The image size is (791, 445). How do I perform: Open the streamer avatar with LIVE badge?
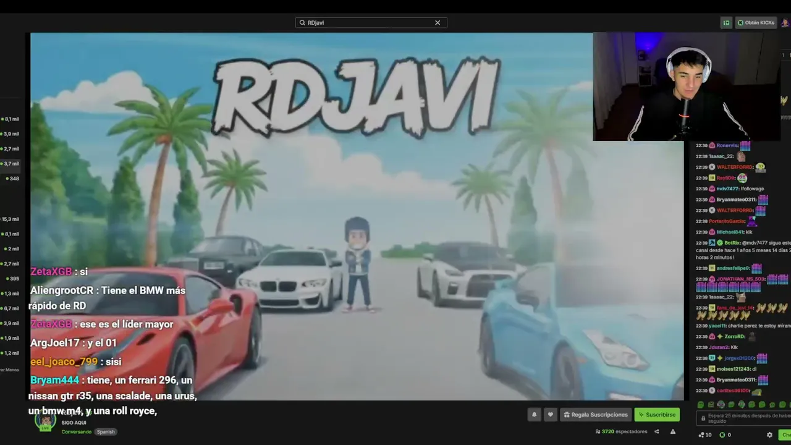point(45,421)
